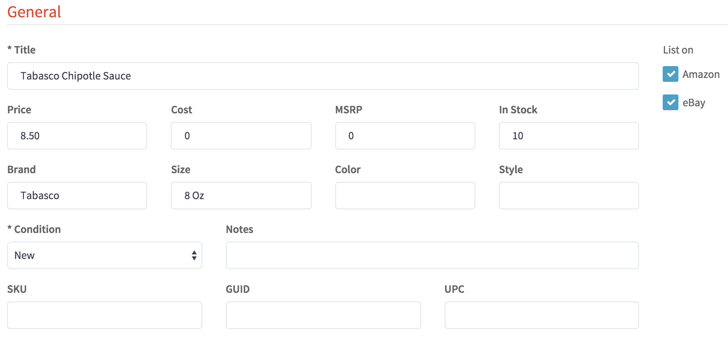This screenshot has height=340, width=728.
Task: Click the Price field showing 8.50
Action: coord(77,136)
